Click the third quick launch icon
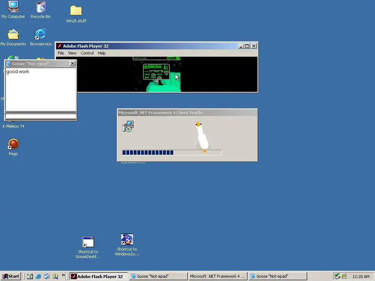Screen dimensions: 375x281 click(x=47, y=276)
